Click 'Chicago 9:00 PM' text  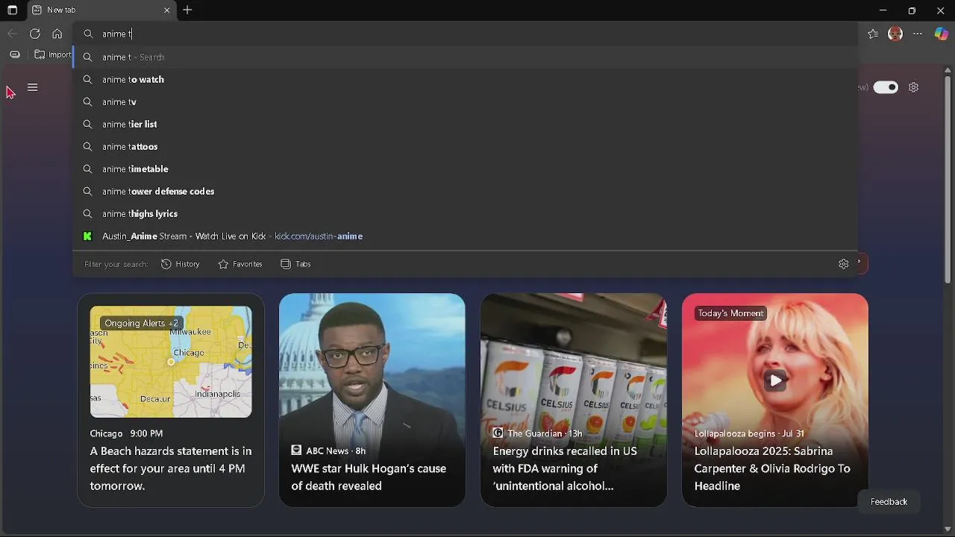(x=126, y=433)
